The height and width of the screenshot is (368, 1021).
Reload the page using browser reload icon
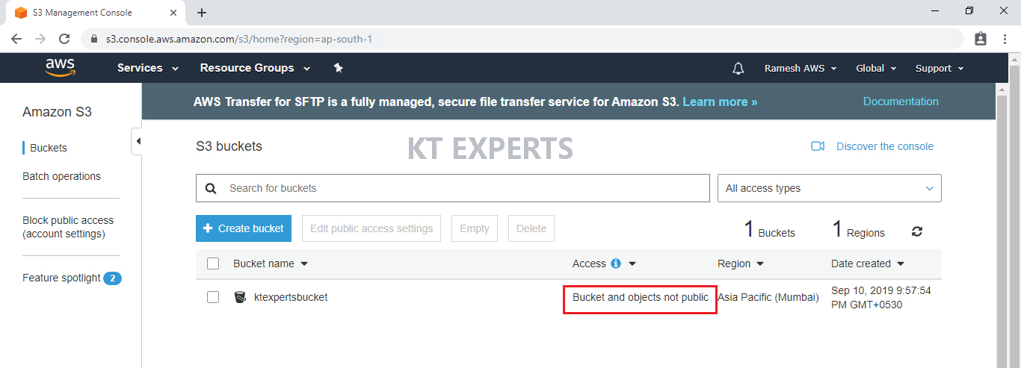click(x=64, y=39)
